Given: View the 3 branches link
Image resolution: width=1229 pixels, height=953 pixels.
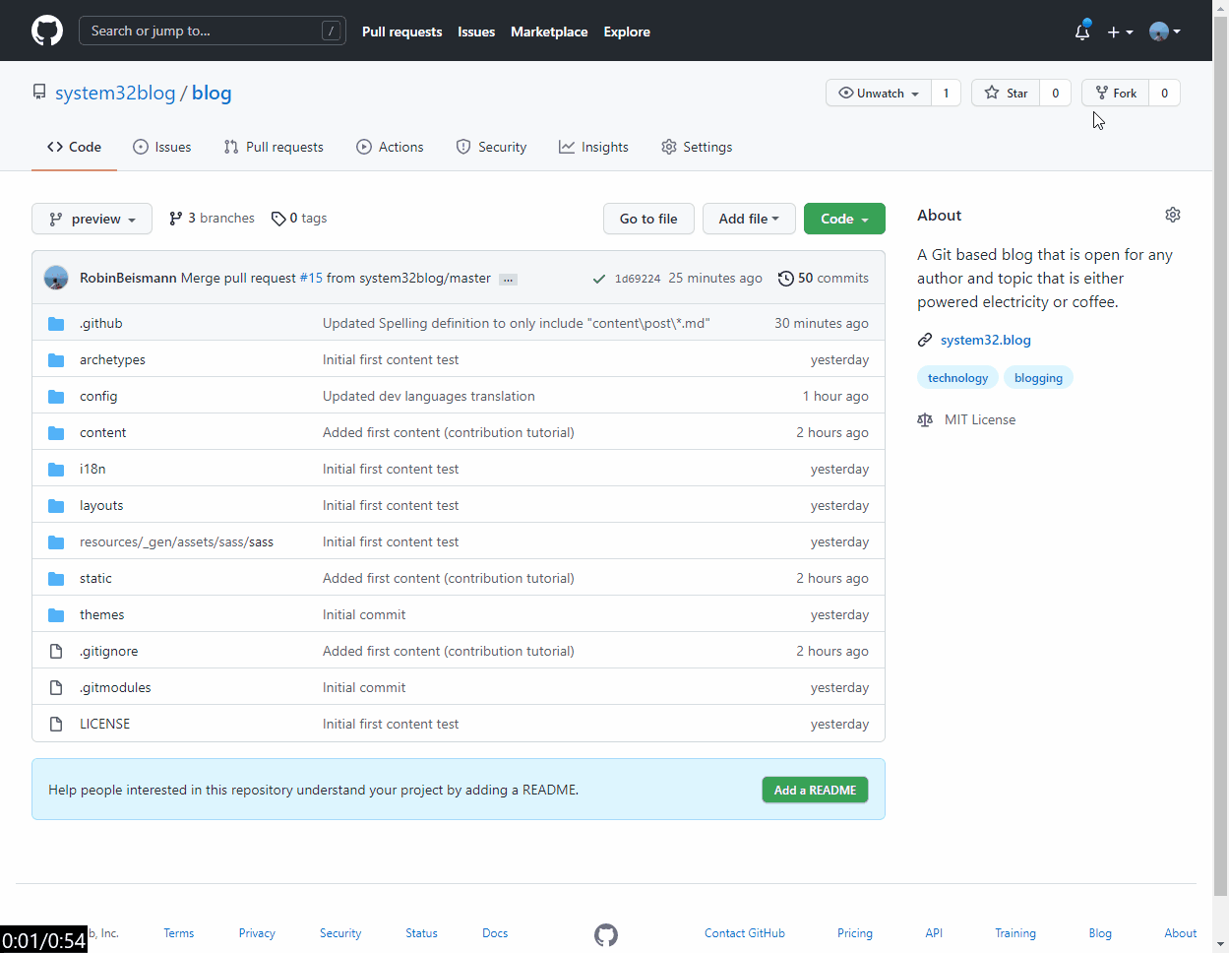Looking at the screenshot, I should [x=212, y=218].
